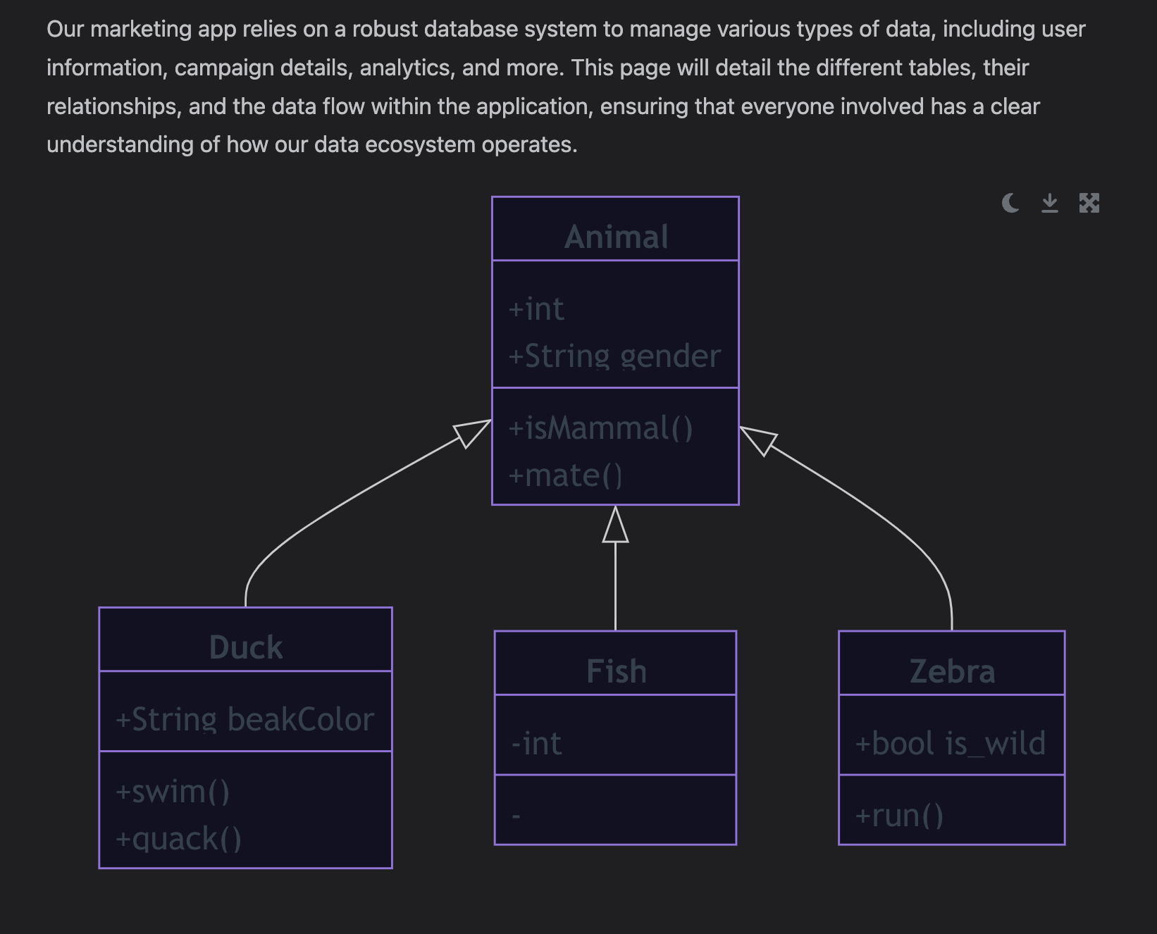The height and width of the screenshot is (934, 1157).
Task: Select the Zebra class header
Action: point(952,671)
